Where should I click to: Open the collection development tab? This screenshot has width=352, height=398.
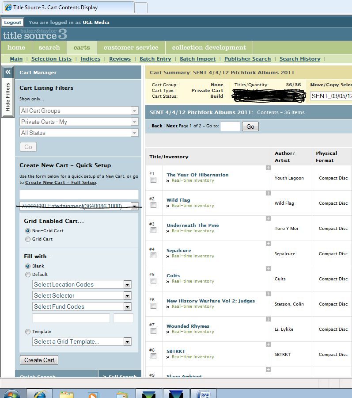pyautogui.click(x=209, y=48)
